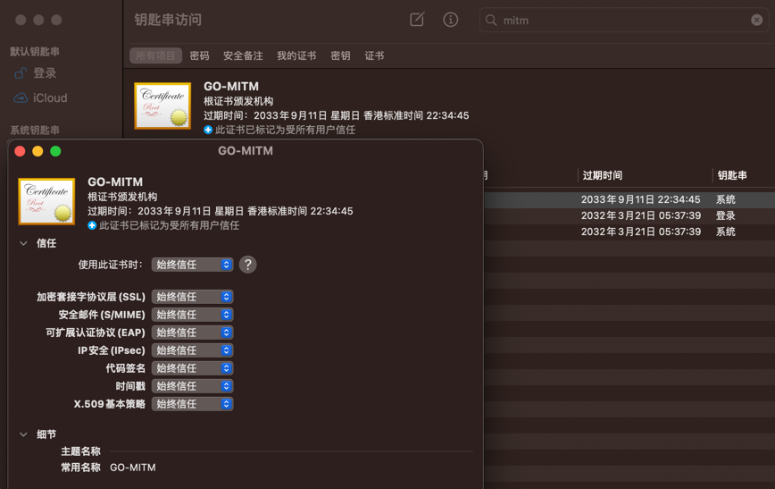
Task: Open the info icon in the toolbar
Action: point(450,20)
